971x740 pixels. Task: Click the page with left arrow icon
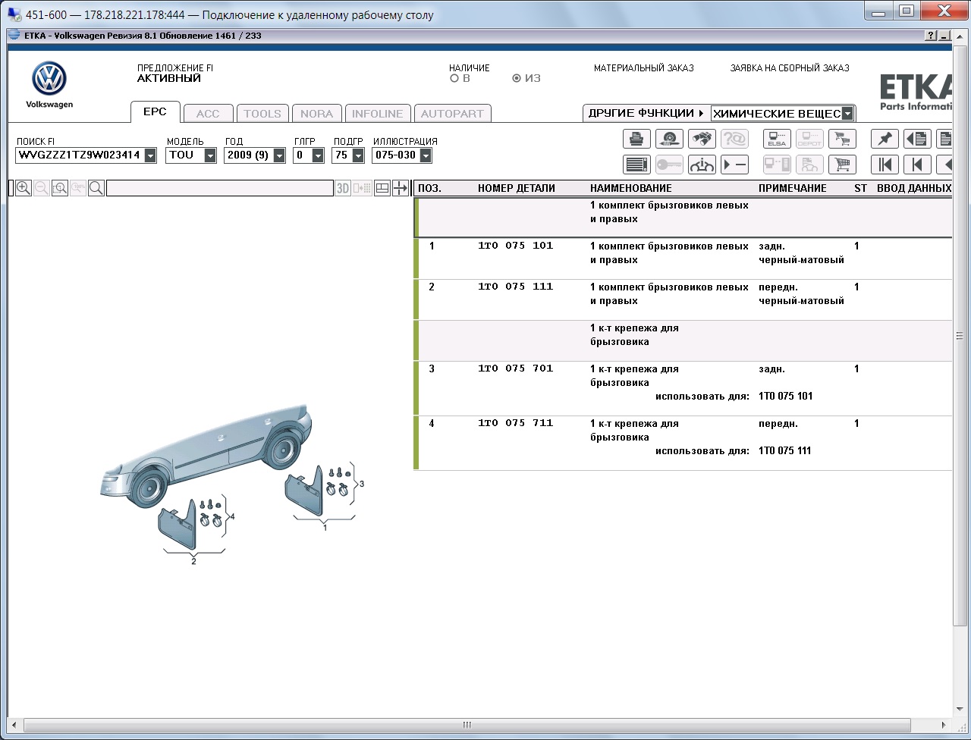[x=917, y=139]
